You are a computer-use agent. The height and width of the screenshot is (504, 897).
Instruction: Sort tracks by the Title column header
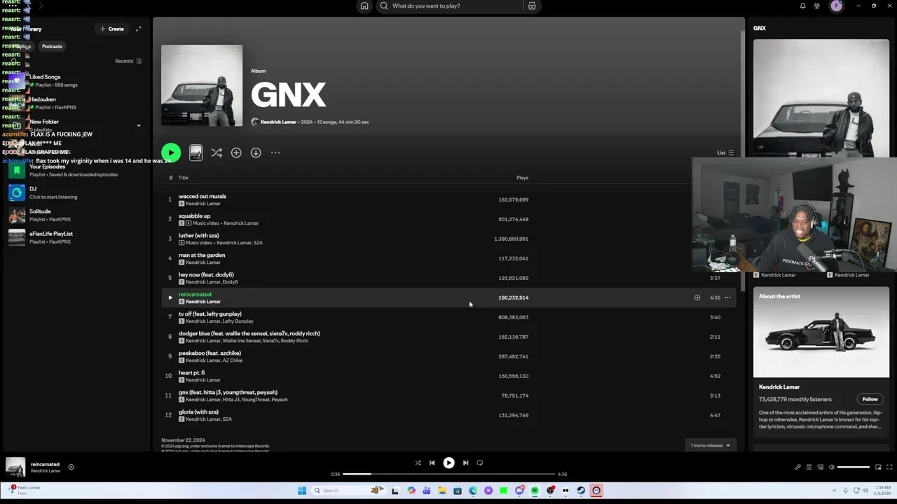click(184, 178)
